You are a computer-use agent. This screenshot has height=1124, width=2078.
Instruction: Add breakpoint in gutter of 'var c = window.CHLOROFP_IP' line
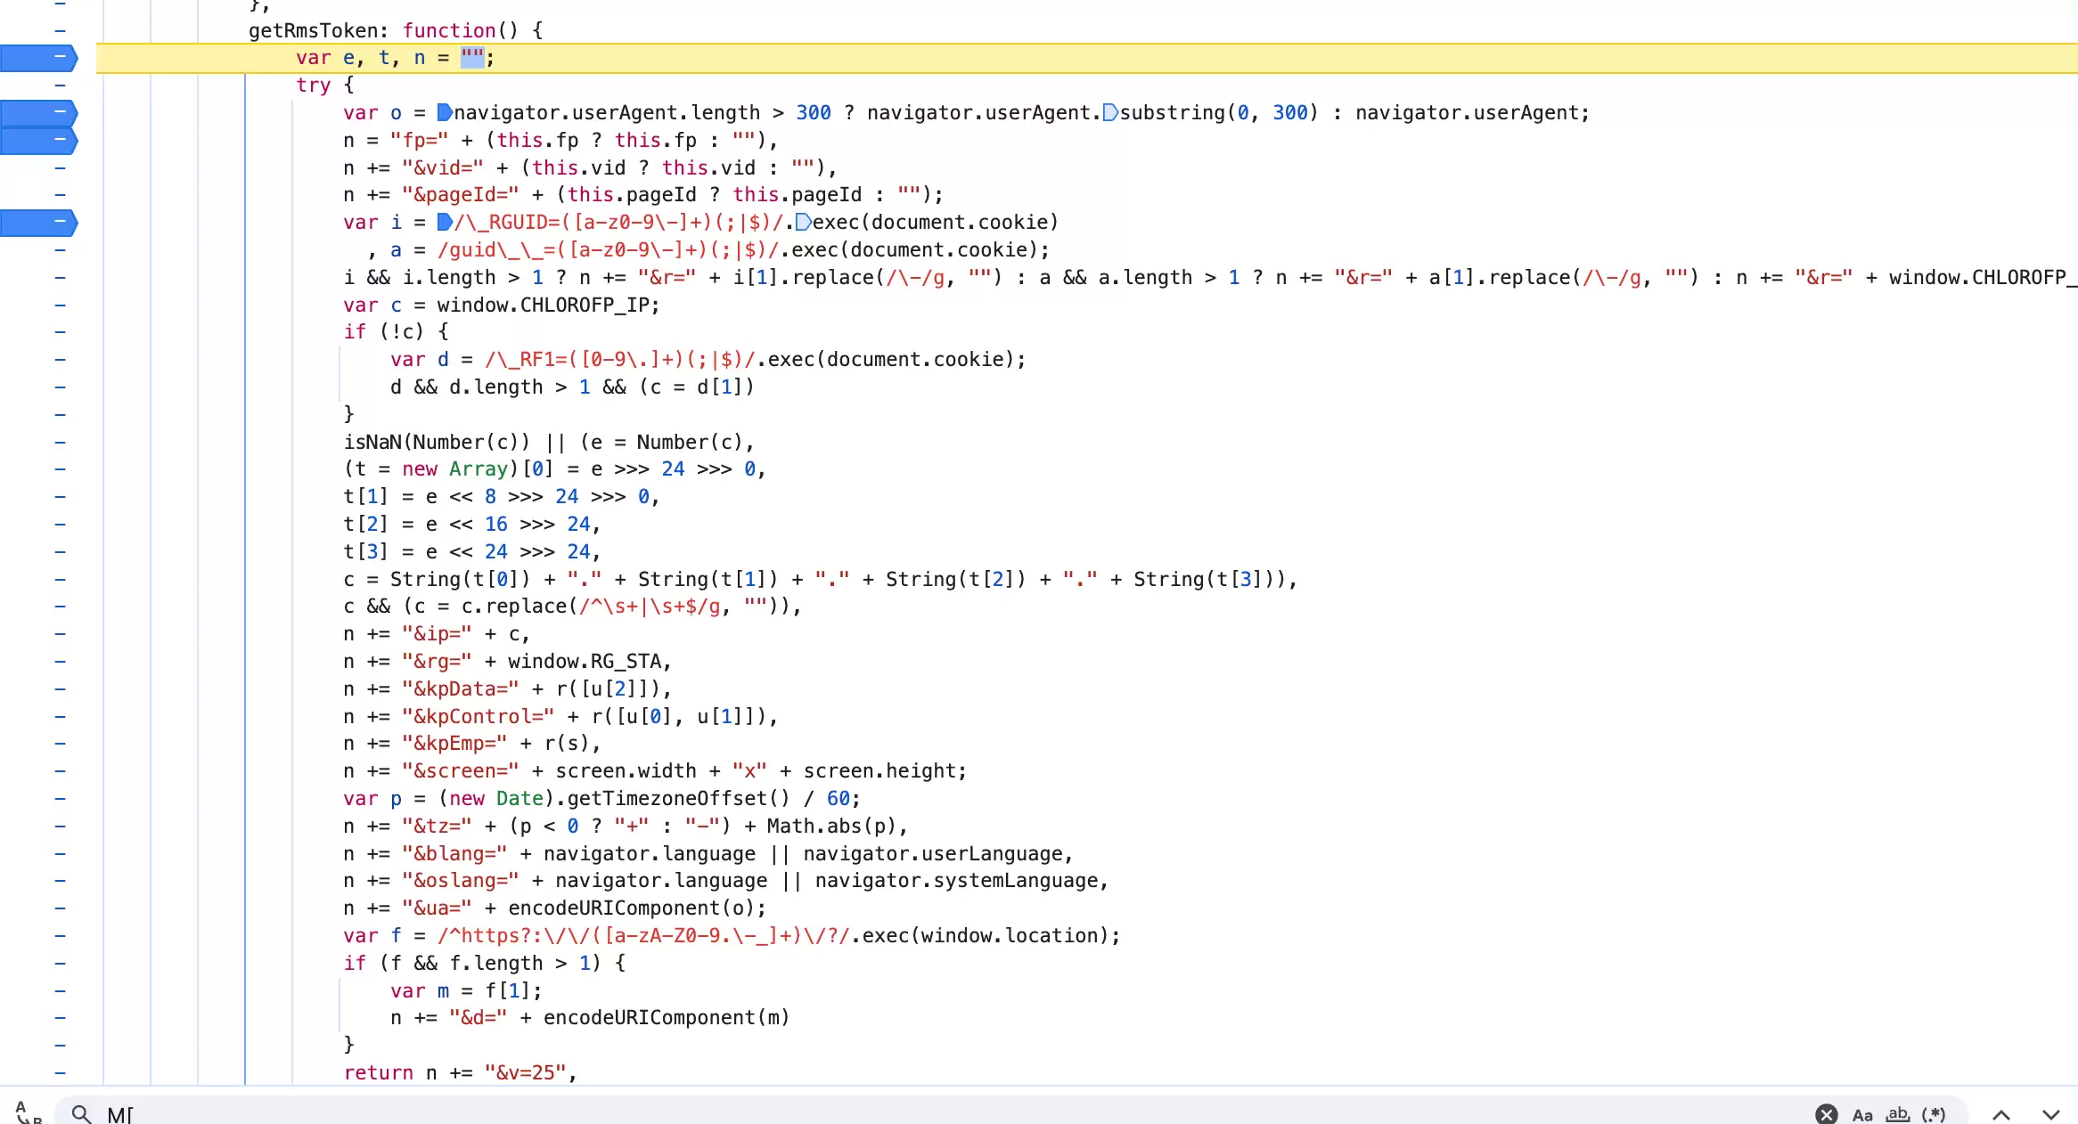click(60, 305)
